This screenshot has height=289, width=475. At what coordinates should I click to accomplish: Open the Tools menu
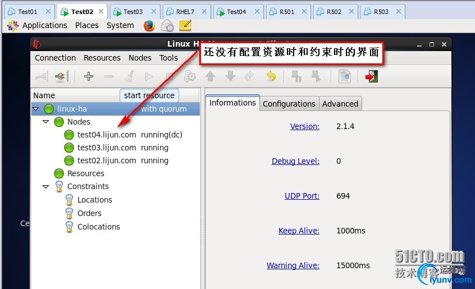pyautogui.click(x=168, y=58)
